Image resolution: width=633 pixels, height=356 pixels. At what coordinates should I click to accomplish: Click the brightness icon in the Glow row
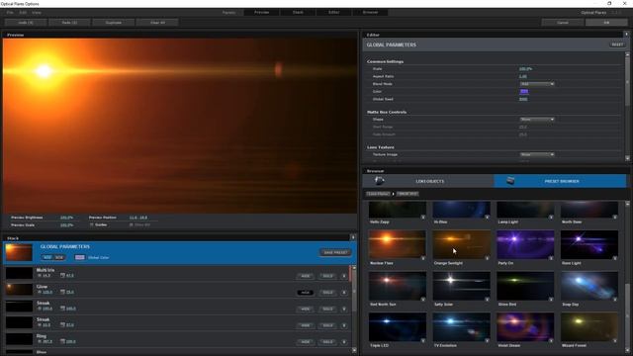pyautogui.click(x=40, y=292)
